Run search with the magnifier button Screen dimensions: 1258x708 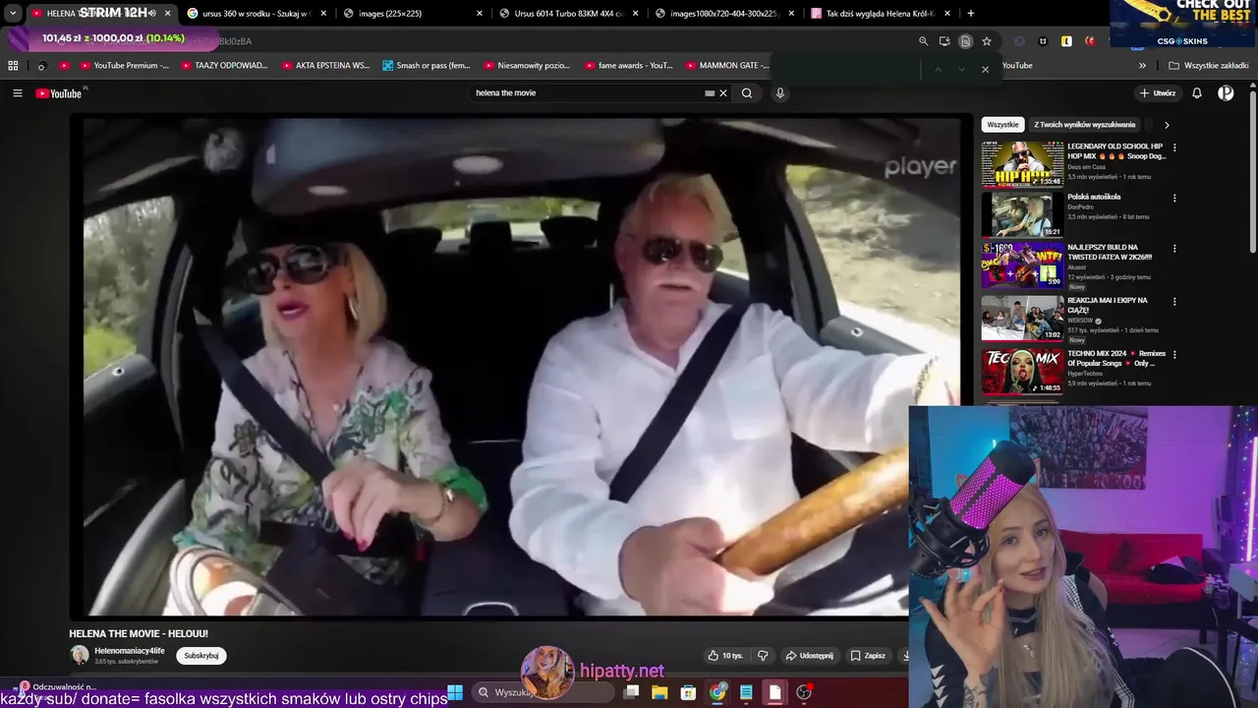click(x=747, y=93)
